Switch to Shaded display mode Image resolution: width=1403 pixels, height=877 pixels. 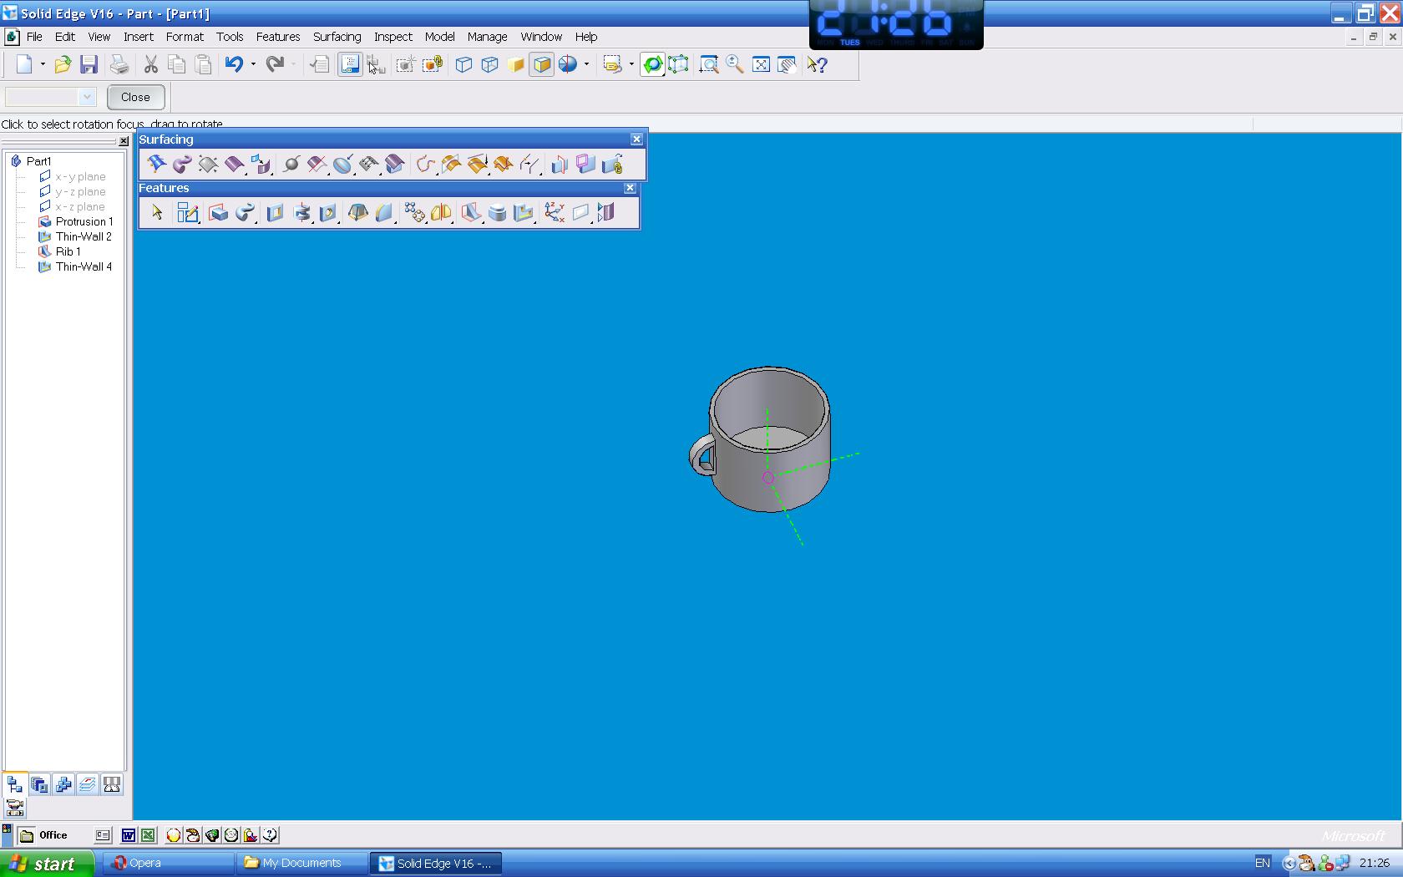[516, 64]
